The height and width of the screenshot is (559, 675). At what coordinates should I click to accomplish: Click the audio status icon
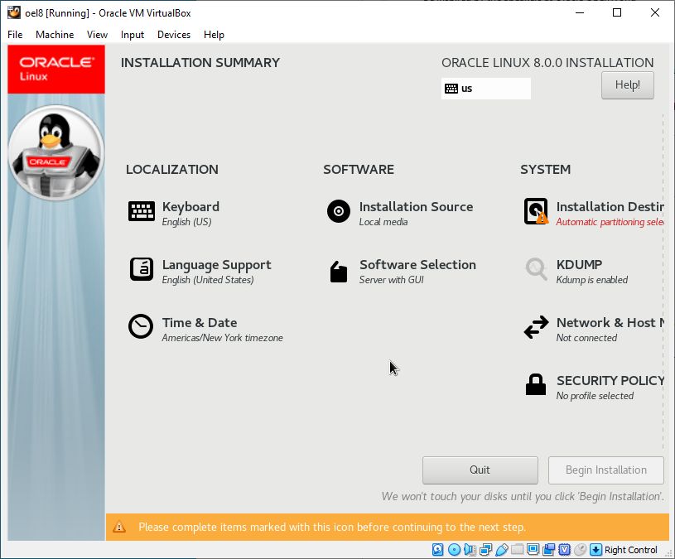pyautogui.click(x=470, y=550)
